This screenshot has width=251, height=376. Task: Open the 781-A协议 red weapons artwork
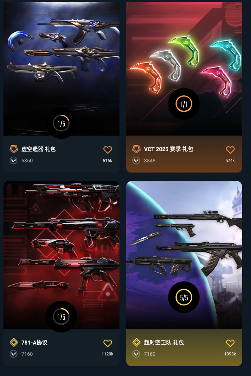tap(61, 255)
